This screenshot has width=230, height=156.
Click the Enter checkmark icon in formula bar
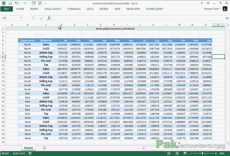41,18
